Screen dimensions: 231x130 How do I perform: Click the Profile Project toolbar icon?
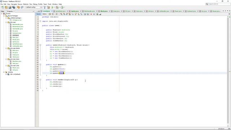62,7
